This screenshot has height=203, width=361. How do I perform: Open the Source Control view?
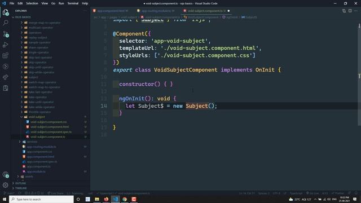click(x=6, y=34)
